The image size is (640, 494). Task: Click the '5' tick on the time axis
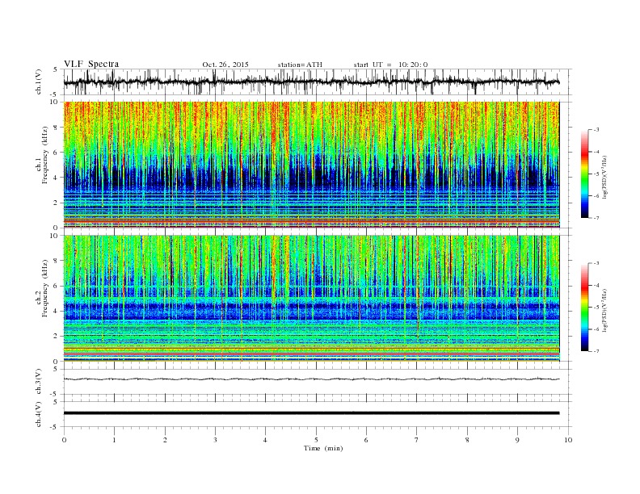click(316, 440)
